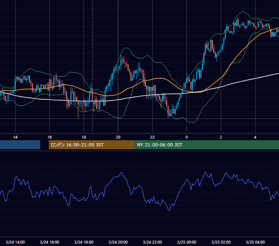
Task: Click the 3/24 22:00 time label
Action: coord(153,242)
